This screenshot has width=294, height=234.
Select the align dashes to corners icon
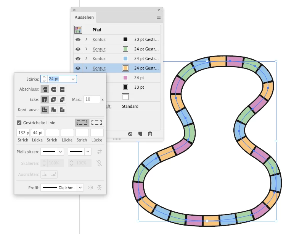(x=97, y=123)
